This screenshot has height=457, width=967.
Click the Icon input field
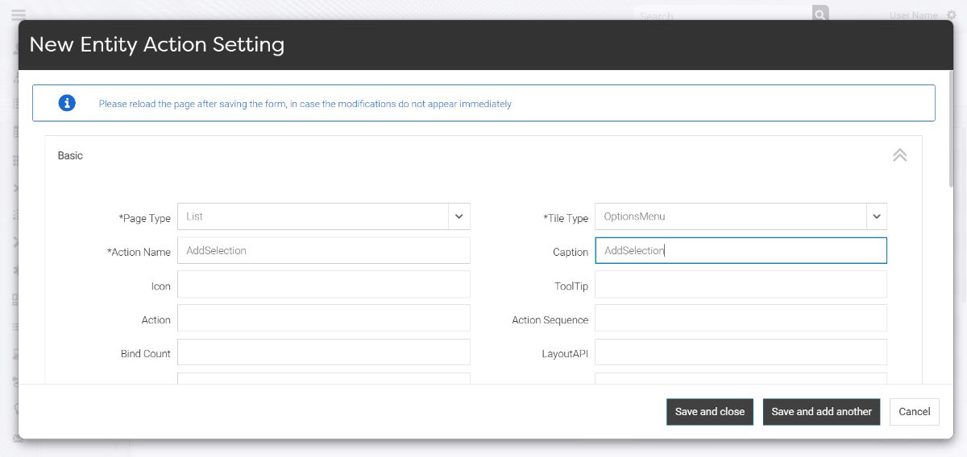tap(324, 284)
